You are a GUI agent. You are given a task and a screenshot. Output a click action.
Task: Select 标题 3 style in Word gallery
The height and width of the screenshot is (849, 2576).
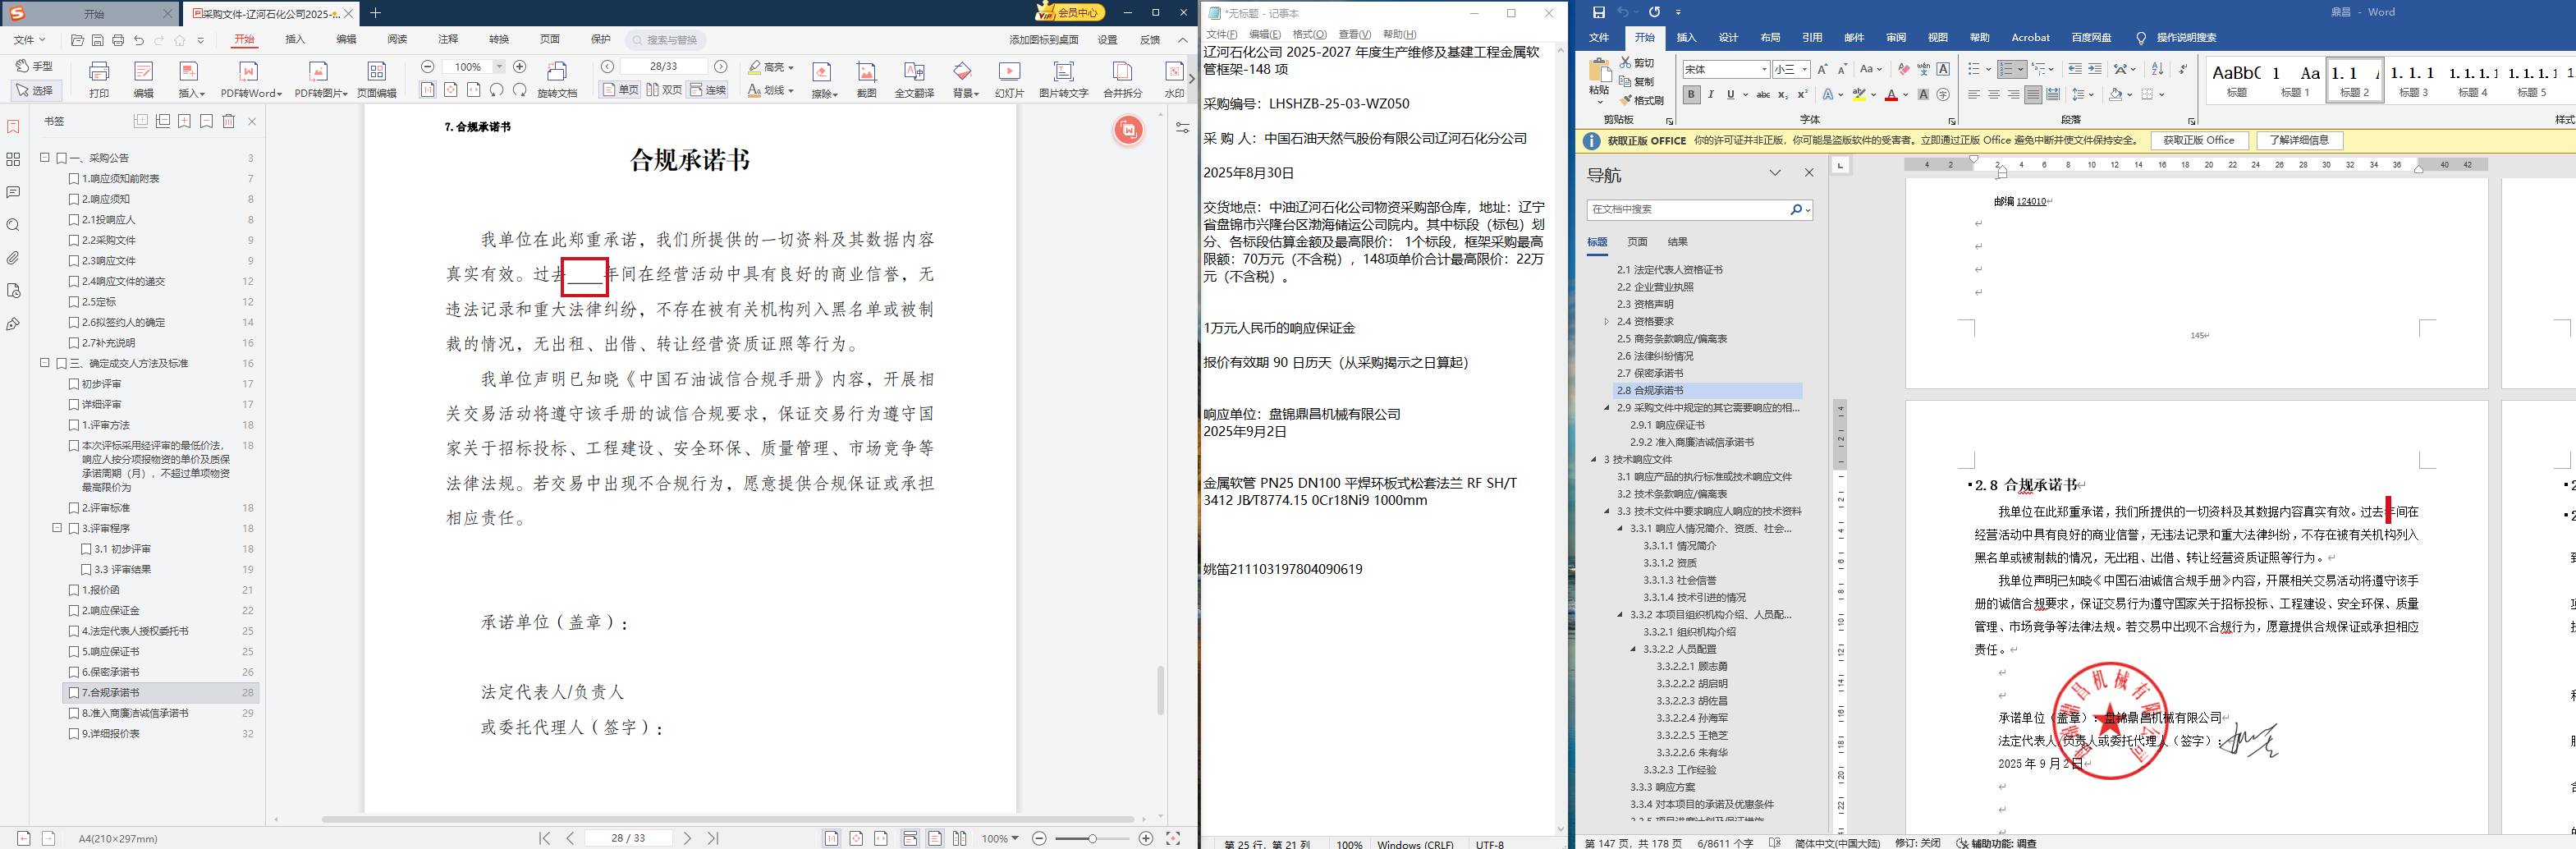pos(2413,80)
